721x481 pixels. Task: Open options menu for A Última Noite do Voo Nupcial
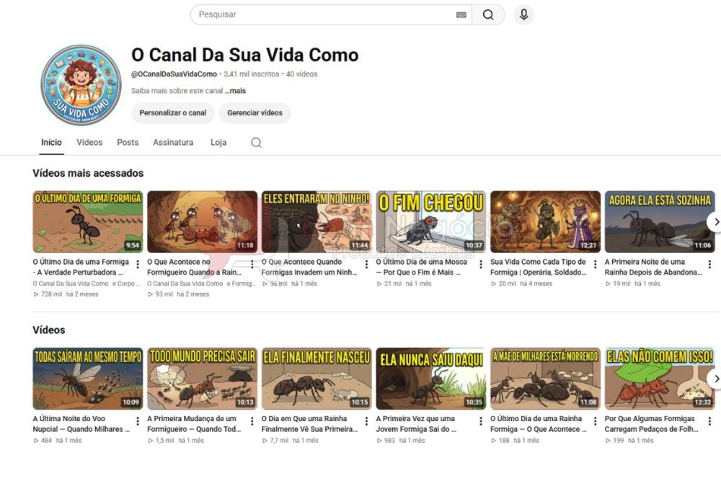click(138, 421)
